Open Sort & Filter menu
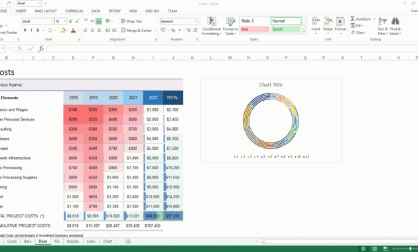The image size is (418, 252). tap(383, 26)
